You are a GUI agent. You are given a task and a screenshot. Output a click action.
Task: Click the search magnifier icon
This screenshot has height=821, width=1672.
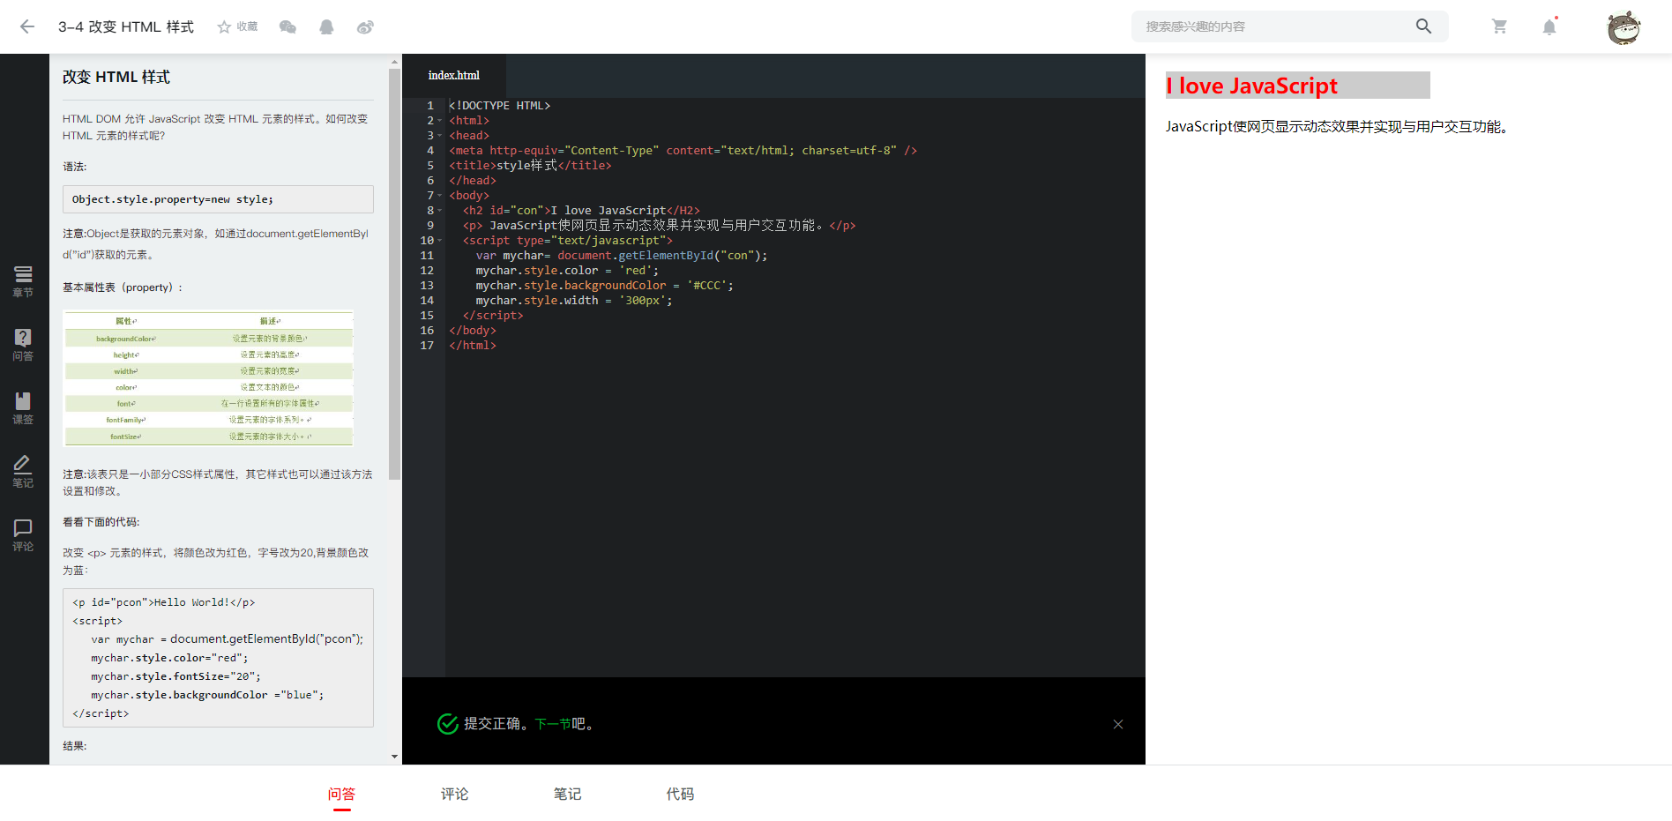[1423, 26]
